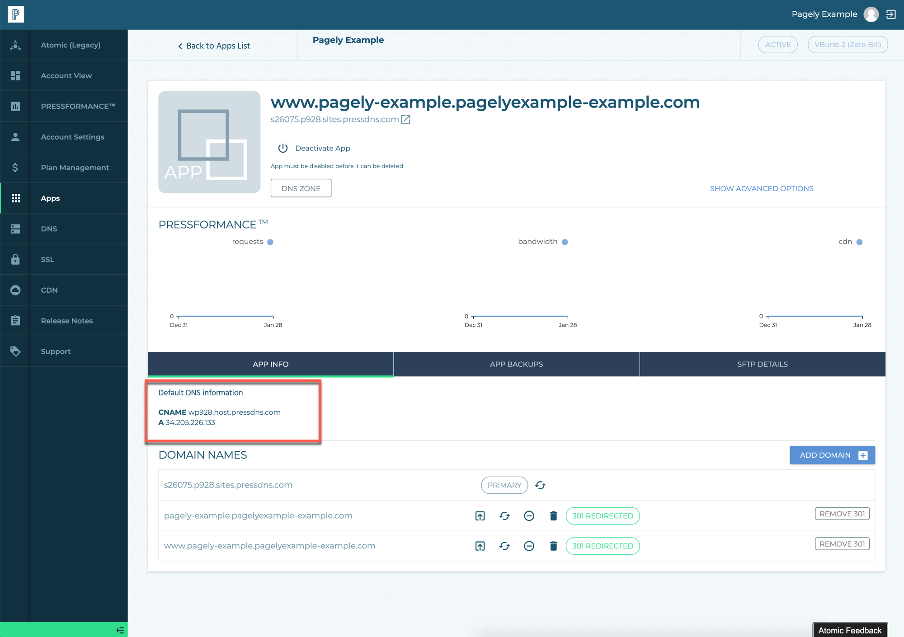
Task: Open PRESSFORMANCE™ menu item
Action: (x=78, y=106)
